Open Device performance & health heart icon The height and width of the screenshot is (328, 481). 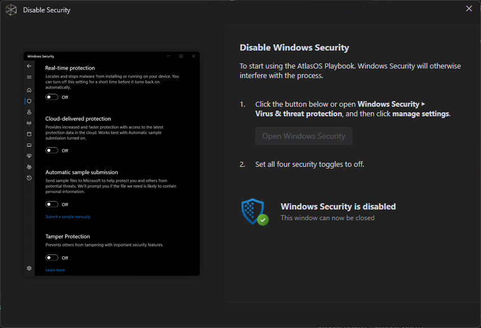[29, 156]
